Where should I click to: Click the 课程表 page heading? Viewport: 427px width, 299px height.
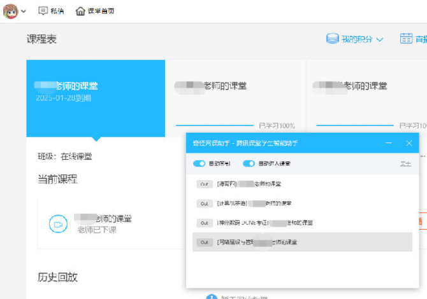tap(41, 39)
